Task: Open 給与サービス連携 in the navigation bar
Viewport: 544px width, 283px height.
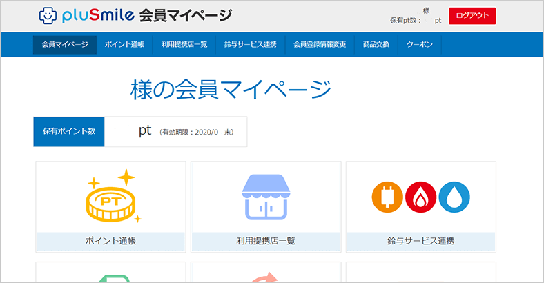Action: [x=250, y=44]
